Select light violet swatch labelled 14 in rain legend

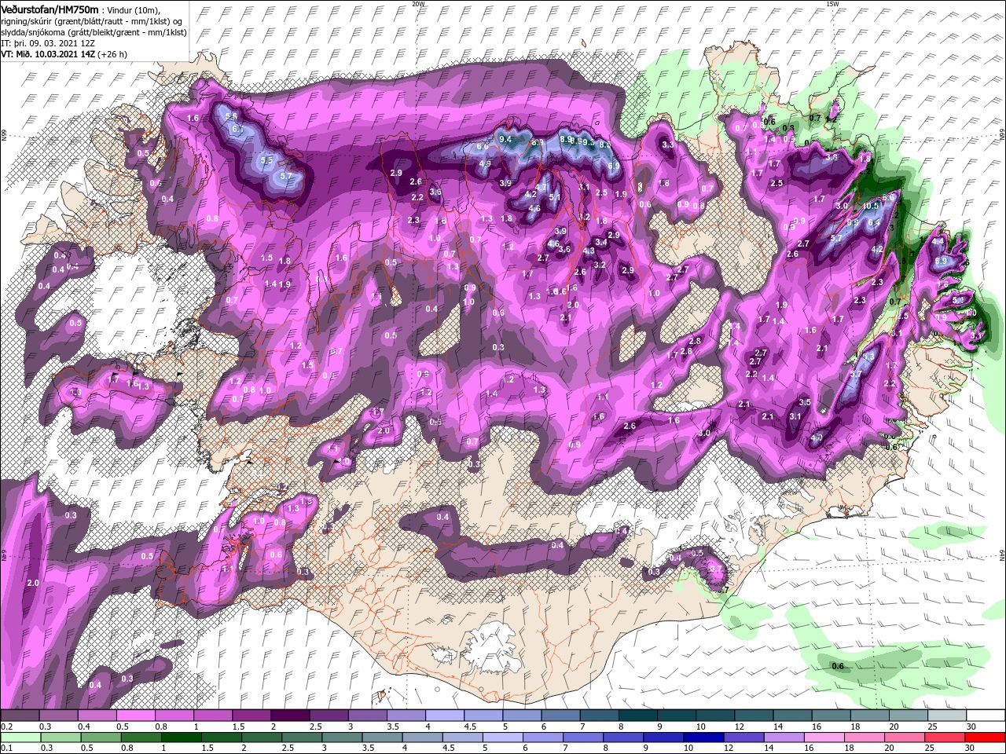[784, 738]
